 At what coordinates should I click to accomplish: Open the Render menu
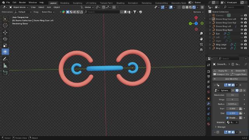point(23,3)
